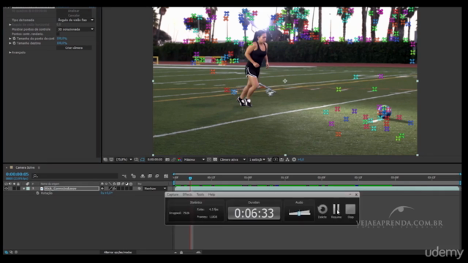
Task: Toggle the Rotação stopwatch icon
Action: [x=37, y=193]
